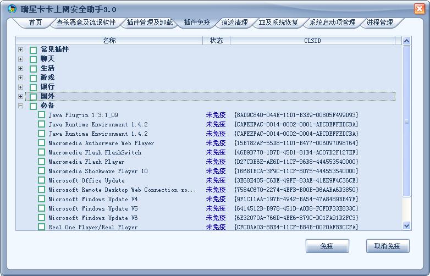The height and width of the screenshot is (276, 430).
Task: Select the 常见插件 category label
Action: click(x=54, y=49)
